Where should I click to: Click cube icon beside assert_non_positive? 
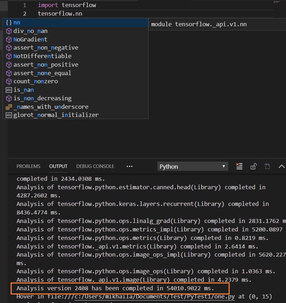click(x=9, y=65)
